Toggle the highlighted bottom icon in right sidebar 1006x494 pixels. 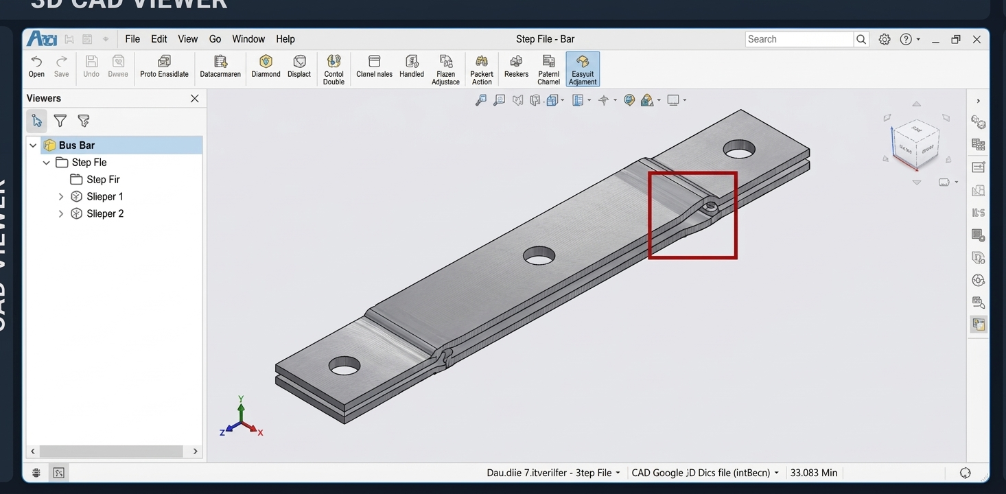(x=979, y=325)
